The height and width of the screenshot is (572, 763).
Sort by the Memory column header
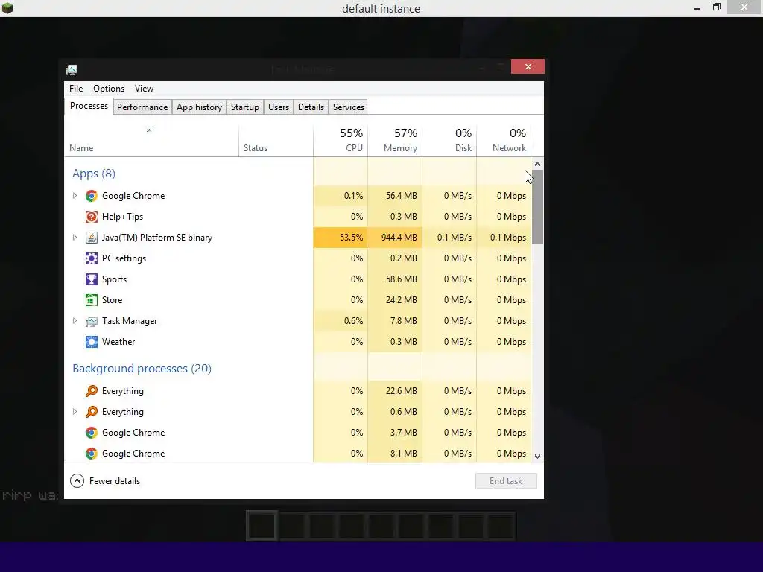[395, 140]
